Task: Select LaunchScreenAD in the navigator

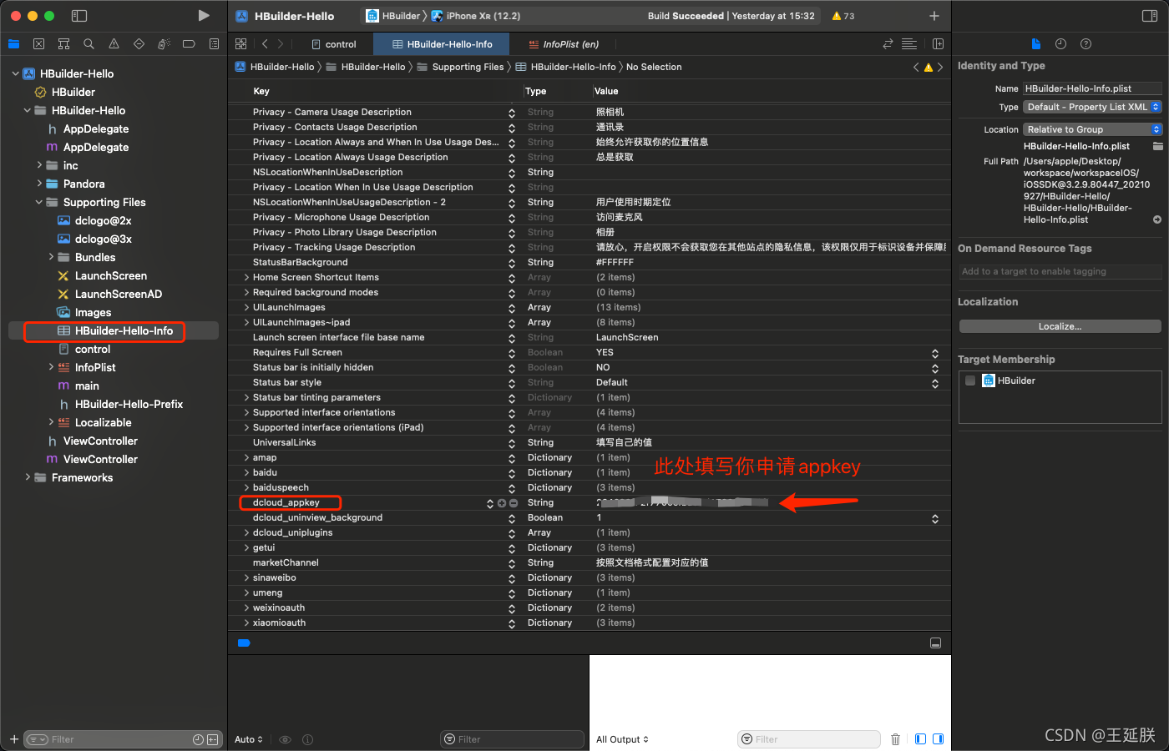Action: tap(119, 294)
